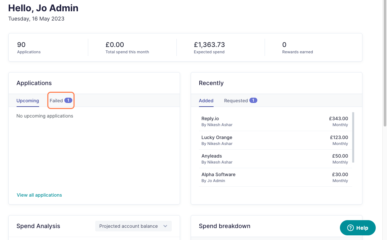
Task: Open the Anyleads application entry
Action: pyautogui.click(x=275, y=159)
